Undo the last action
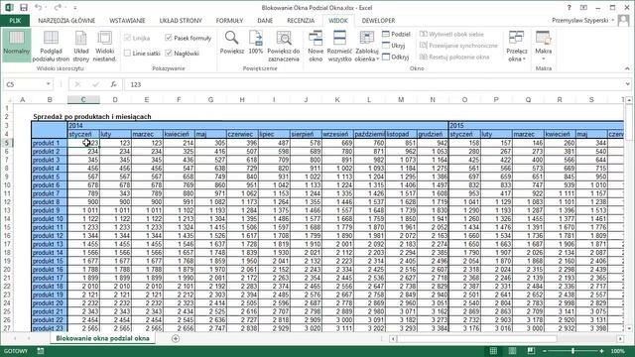This screenshot has width=635, height=357. tap(38, 7)
